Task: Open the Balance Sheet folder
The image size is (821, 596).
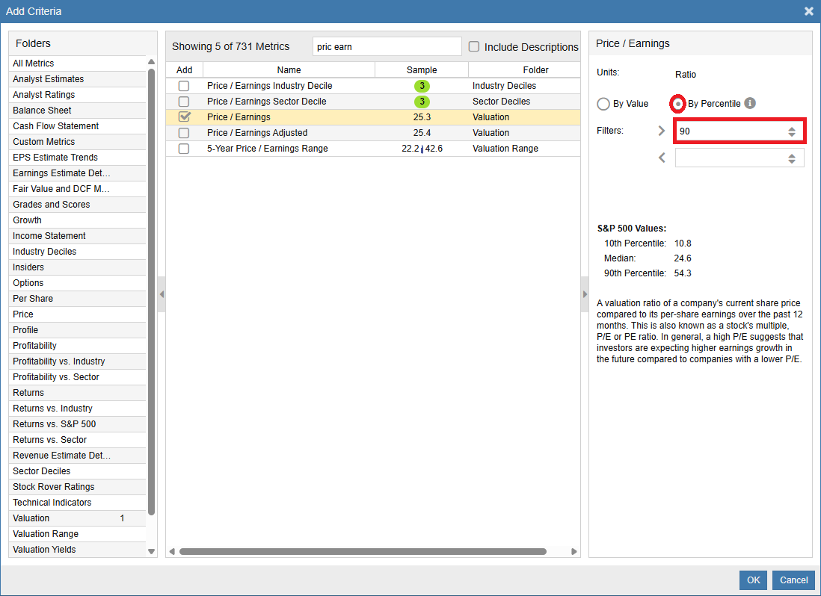Action: (77, 111)
